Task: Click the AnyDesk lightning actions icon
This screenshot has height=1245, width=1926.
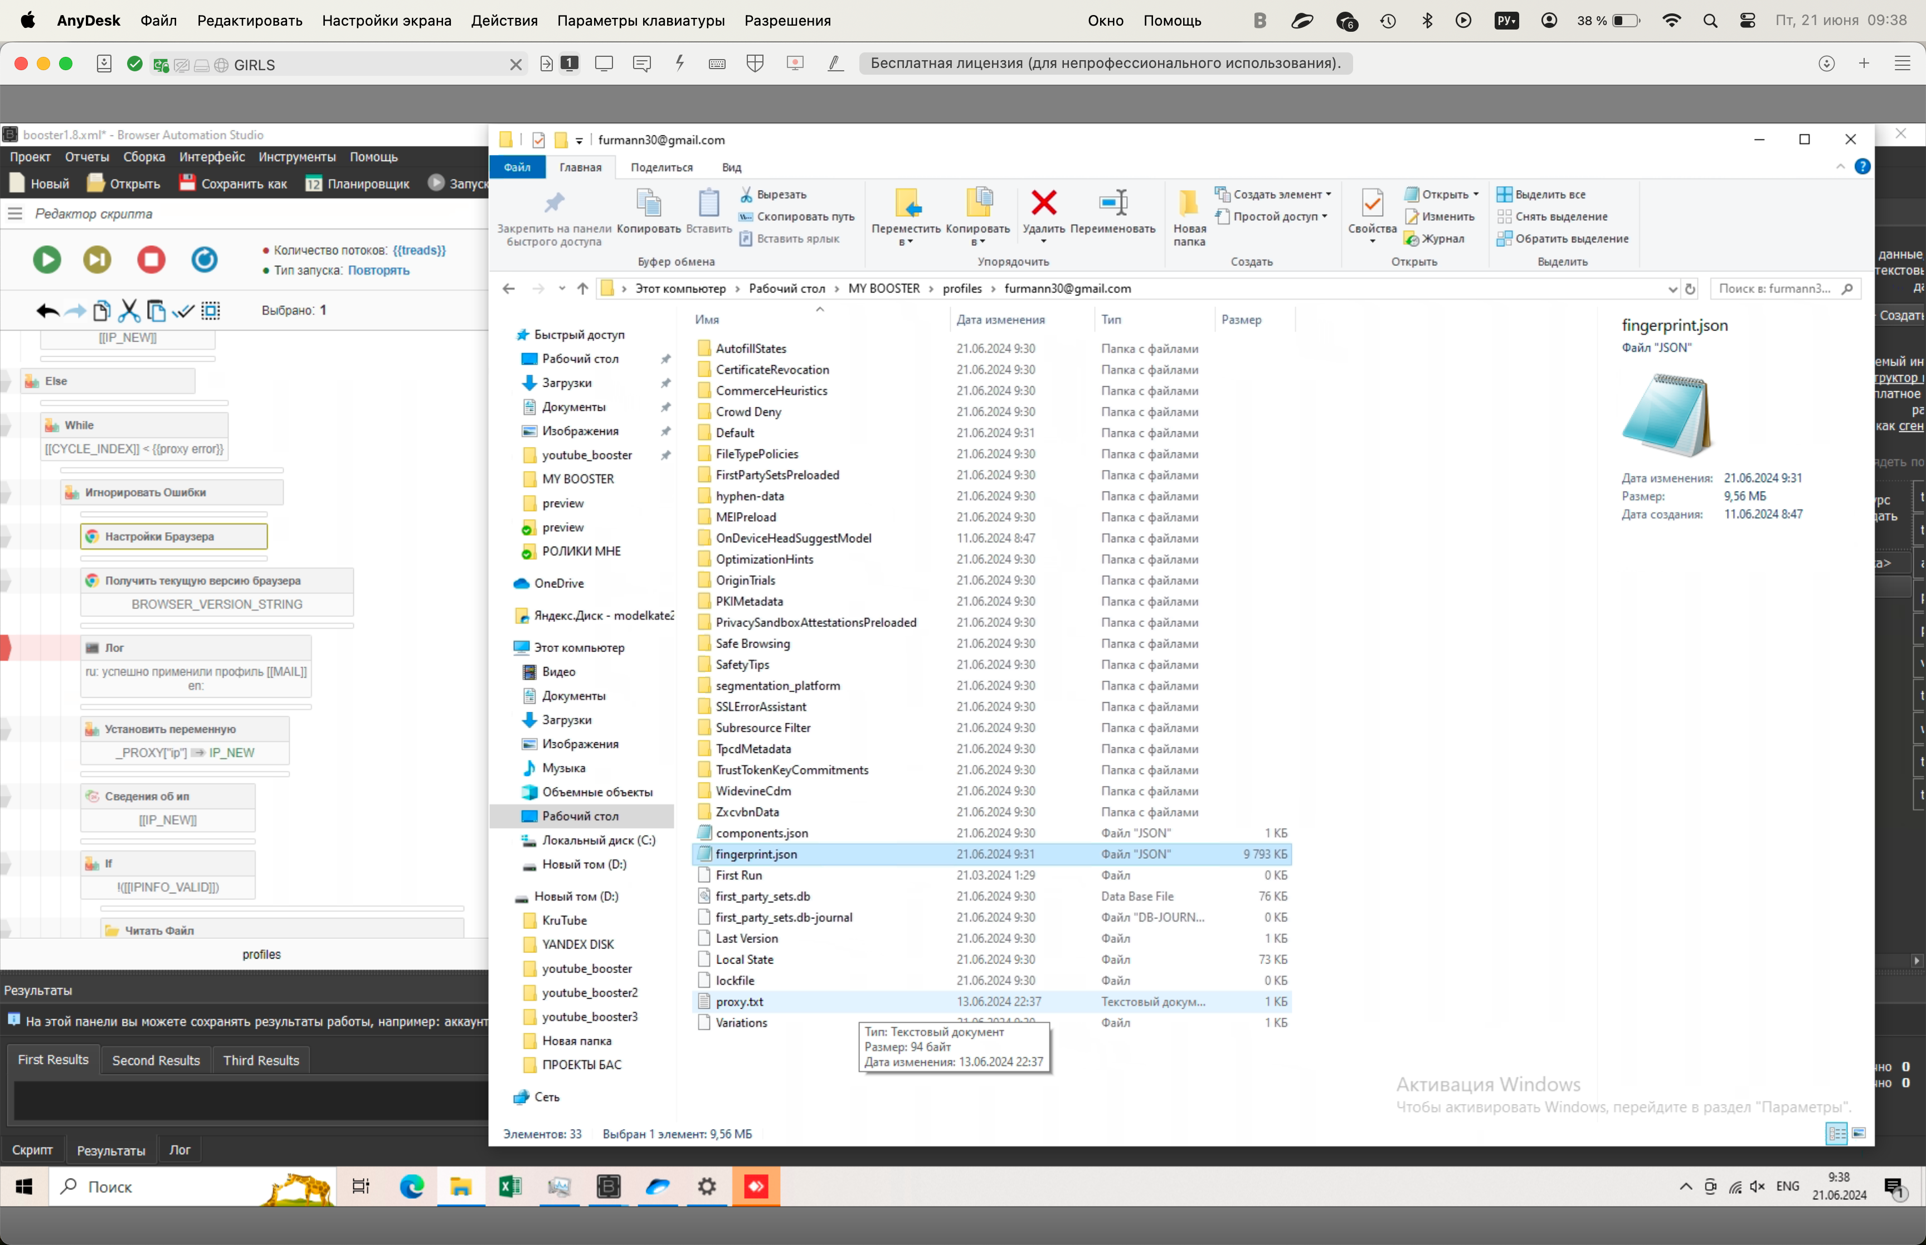Action: click(680, 63)
